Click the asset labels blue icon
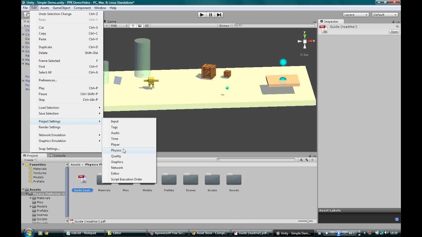 [x=397, y=219]
